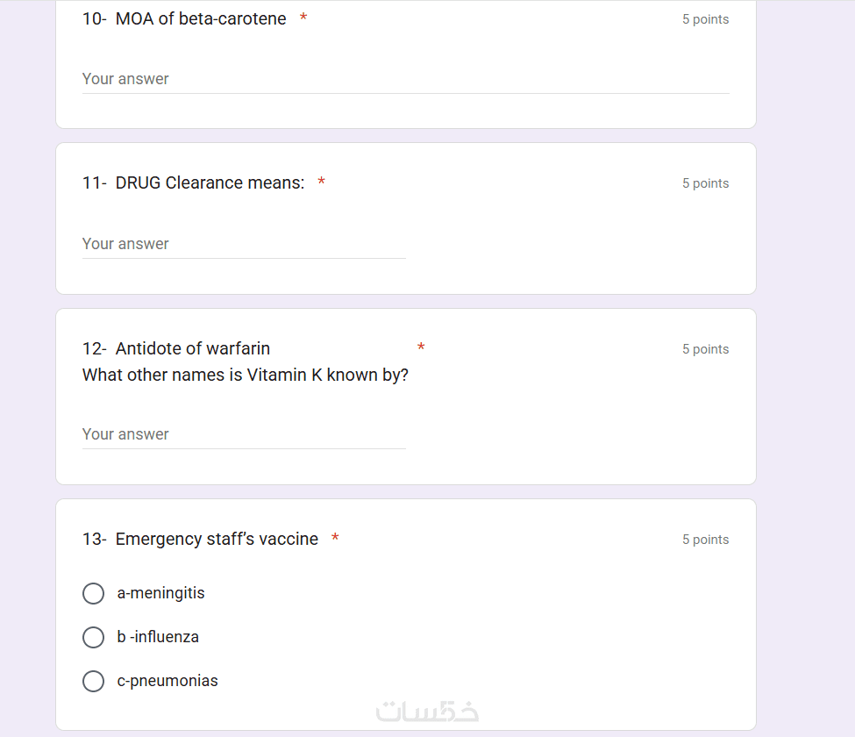Pick the c-pneumonias radio button
This screenshot has width=855, height=737.
point(93,682)
